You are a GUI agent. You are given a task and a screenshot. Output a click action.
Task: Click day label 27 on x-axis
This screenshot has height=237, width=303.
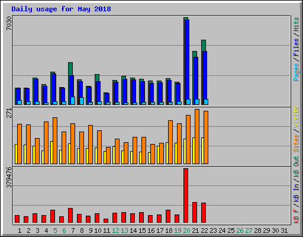click(x=249, y=230)
